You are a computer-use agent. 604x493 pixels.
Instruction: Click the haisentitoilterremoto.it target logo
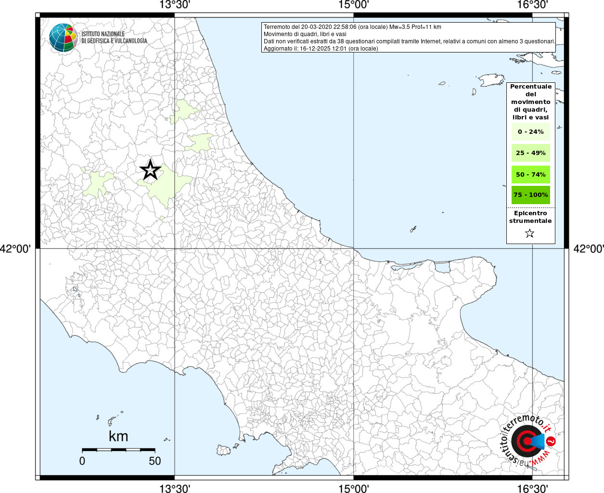pos(527,441)
